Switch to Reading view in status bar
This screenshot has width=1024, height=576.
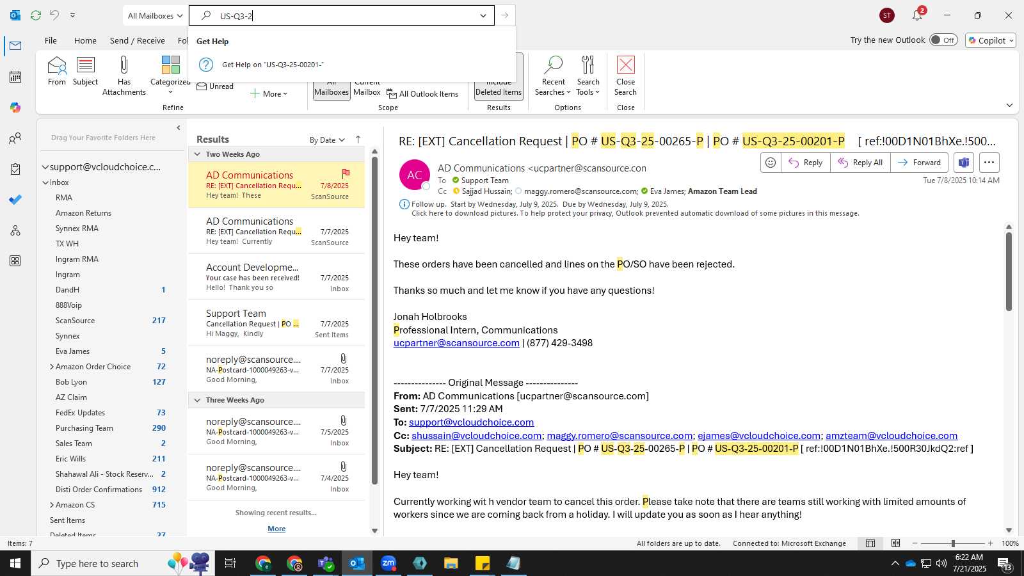[x=895, y=543]
